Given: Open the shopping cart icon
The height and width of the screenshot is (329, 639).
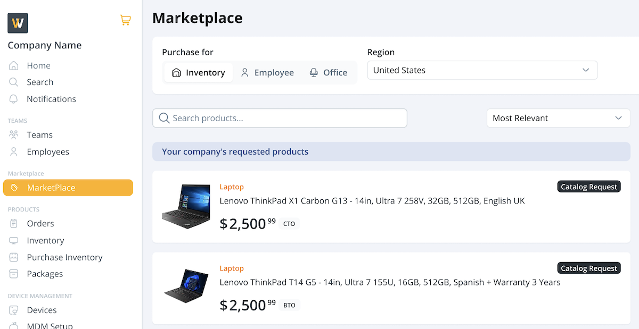Looking at the screenshot, I should pyautogui.click(x=125, y=20).
